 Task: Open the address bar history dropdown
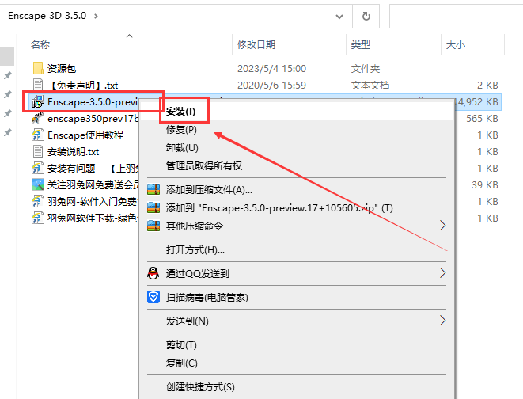339,17
